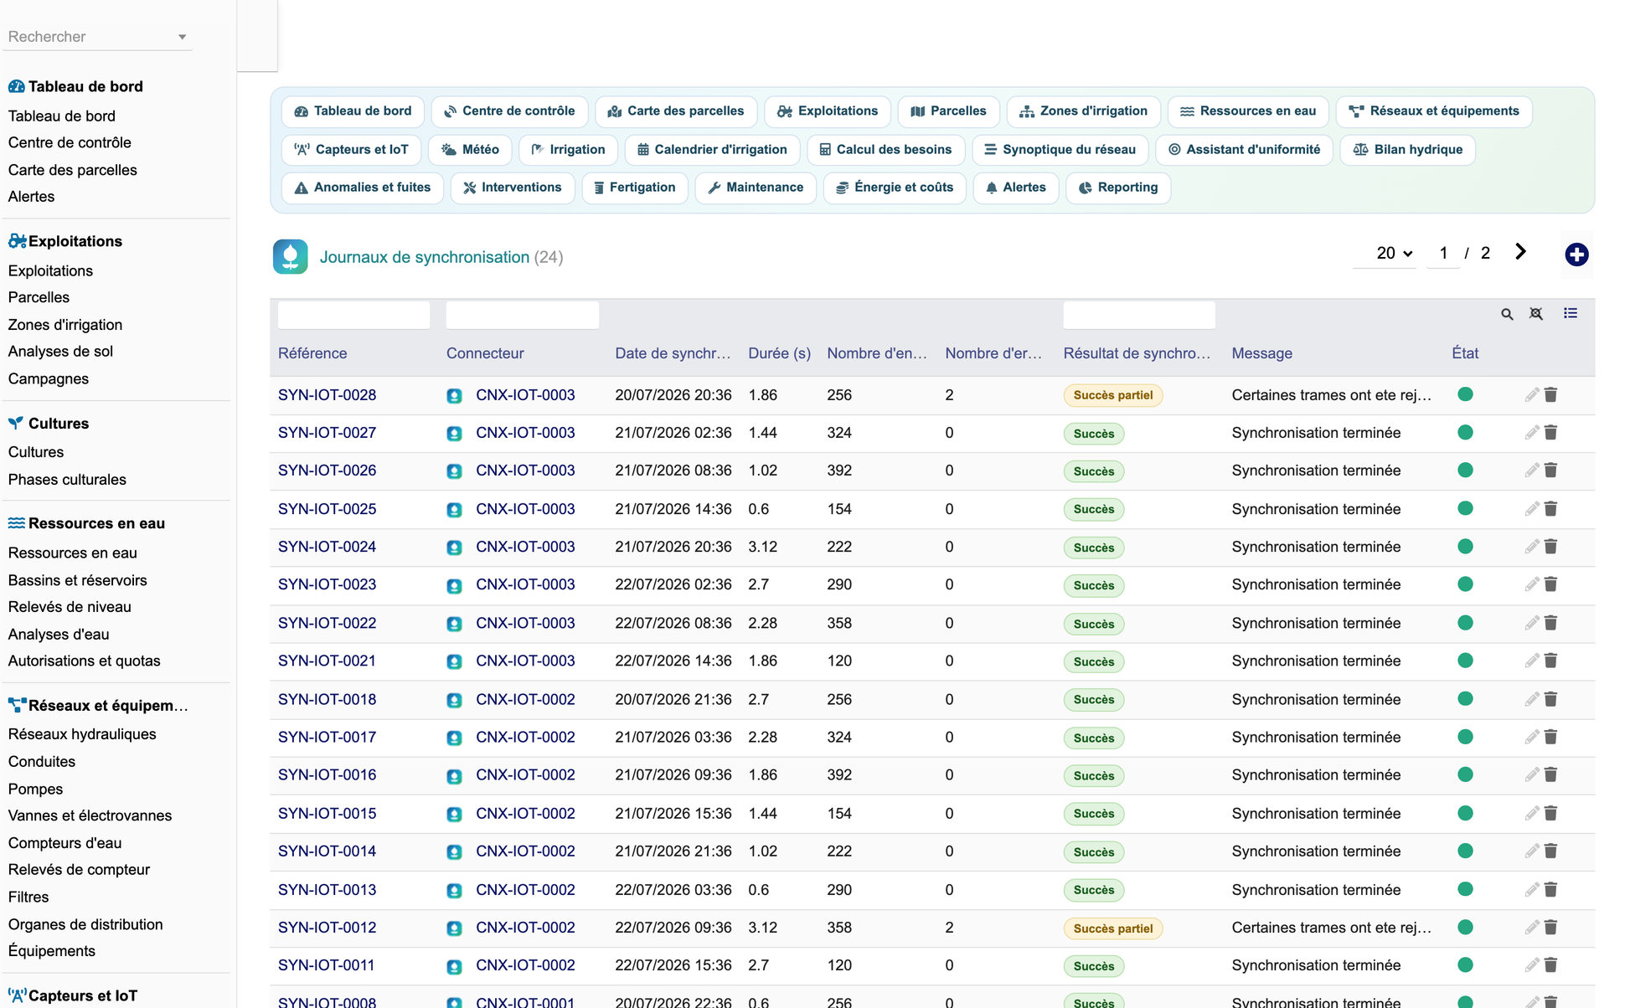Image resolution: width=1630 pixels, height=1008 pixels.
Task: Click the Connecteur filter input field
Action: pos(523,315)
